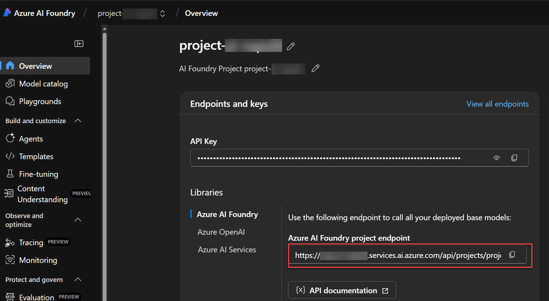This screenshot has height=301, width=549.
Task: Open the project switcher selector
Action: [x=162, y=13]
